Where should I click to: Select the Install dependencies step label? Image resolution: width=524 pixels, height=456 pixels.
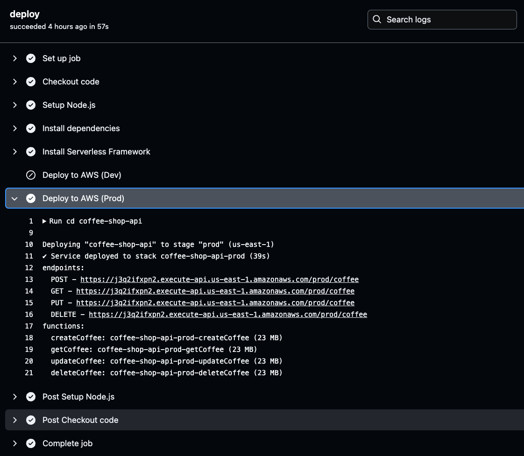tap(81, 129)
